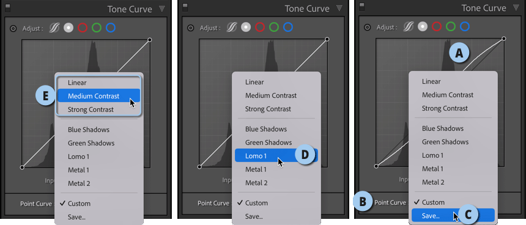The height and width of the screenshot is (225, 526).
Task: Activate the target adjustment tool in right panel
Action: pos(368,27)
